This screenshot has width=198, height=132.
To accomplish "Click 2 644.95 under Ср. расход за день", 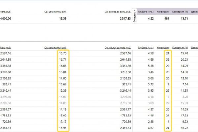I will click(x=125, y=60).
